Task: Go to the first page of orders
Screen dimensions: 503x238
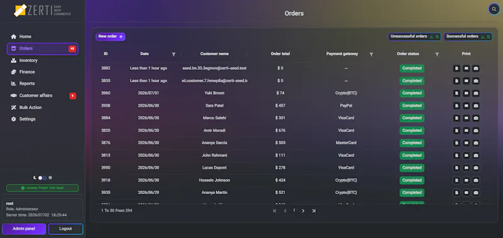Action: click(x=275, y=211)
